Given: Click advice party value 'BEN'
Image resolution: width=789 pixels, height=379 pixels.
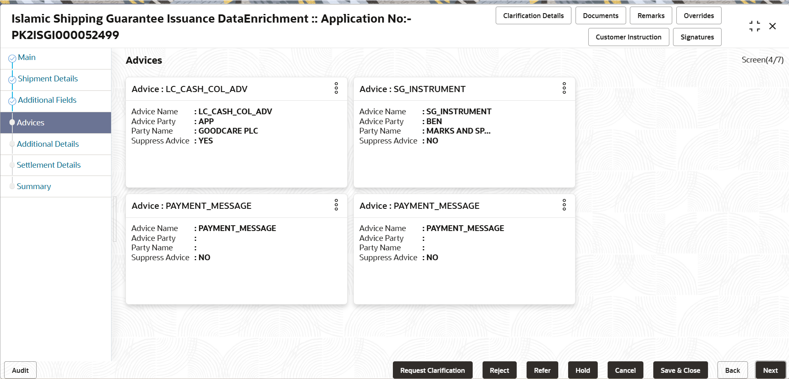Looking at the screenshot, I should click(434, 122).
